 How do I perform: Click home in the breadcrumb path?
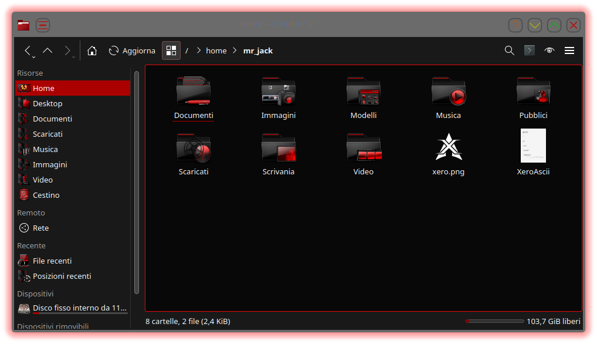(x=216, y=50)
